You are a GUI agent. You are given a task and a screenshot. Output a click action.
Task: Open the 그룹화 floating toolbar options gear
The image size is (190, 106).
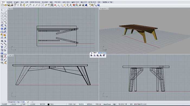pyautogui.click(x=103, y=53)
